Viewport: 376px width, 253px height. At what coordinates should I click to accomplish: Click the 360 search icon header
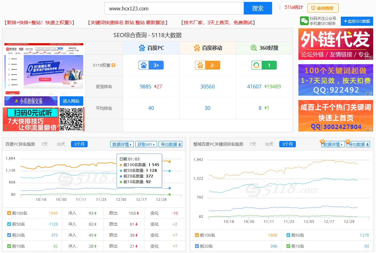coord(254,48)
